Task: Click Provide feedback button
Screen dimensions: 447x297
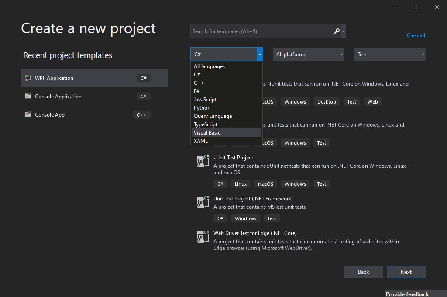Action: point(407,294)
